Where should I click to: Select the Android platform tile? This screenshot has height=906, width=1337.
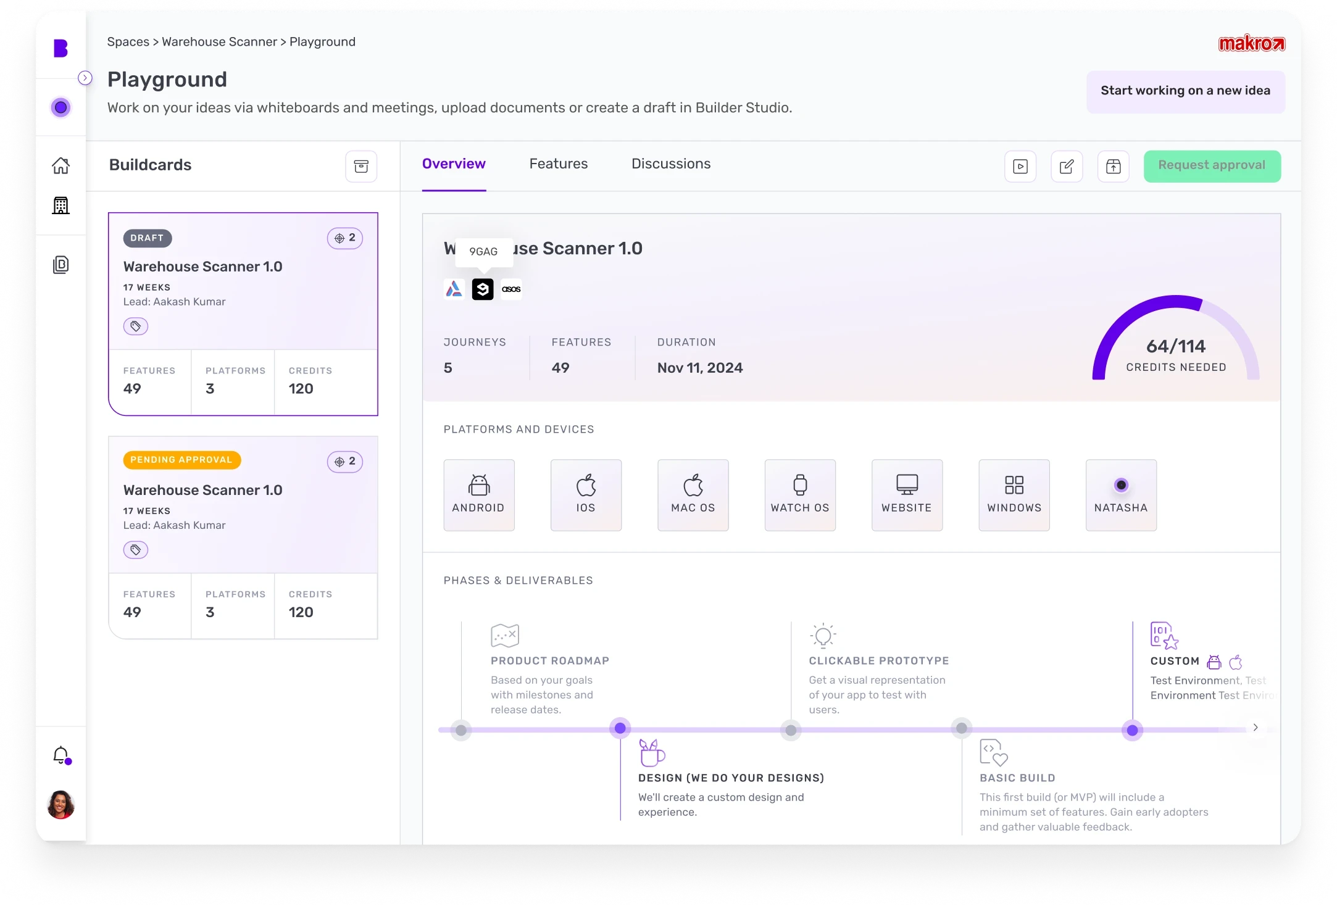point(478,495)
